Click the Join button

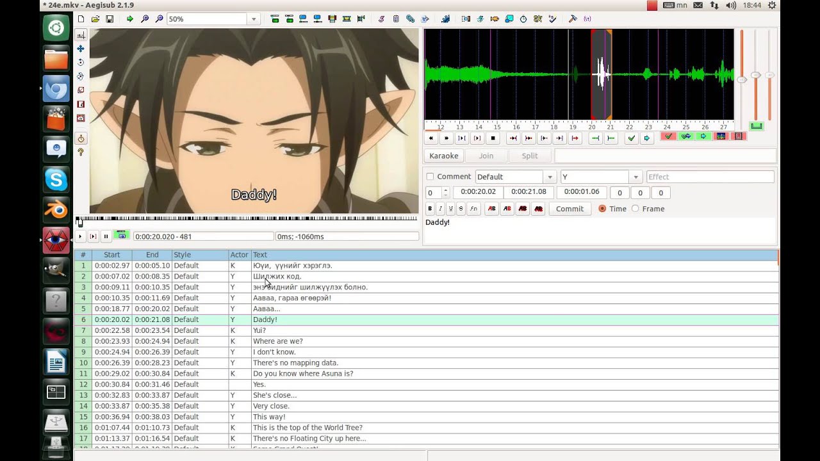click(486, 156)
